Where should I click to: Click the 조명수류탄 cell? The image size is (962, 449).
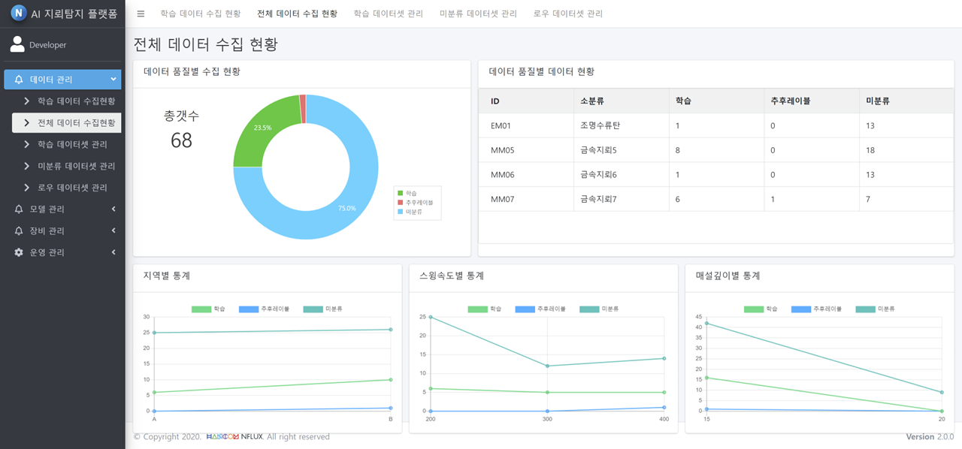[x=622, y=126]
